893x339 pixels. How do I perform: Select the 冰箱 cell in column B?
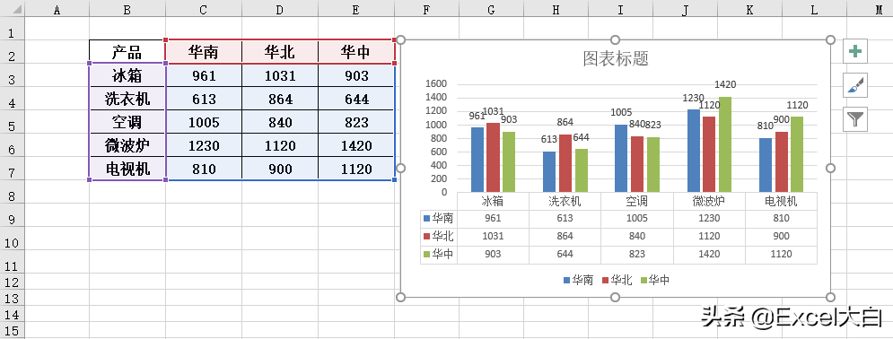click(127, 75)
